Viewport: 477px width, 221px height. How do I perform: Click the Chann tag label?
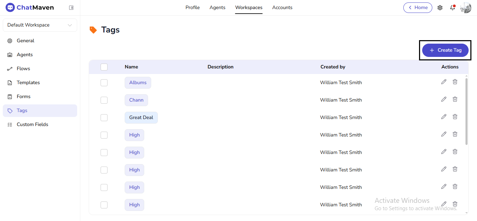coord(136,100)
